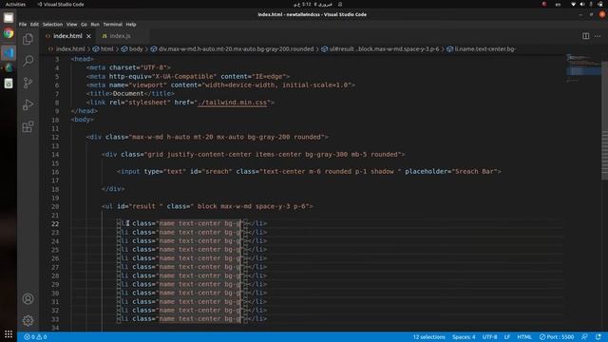The width and height of the screenshot is (608, 342).
Task: Open the View menu
Action: 72,25
